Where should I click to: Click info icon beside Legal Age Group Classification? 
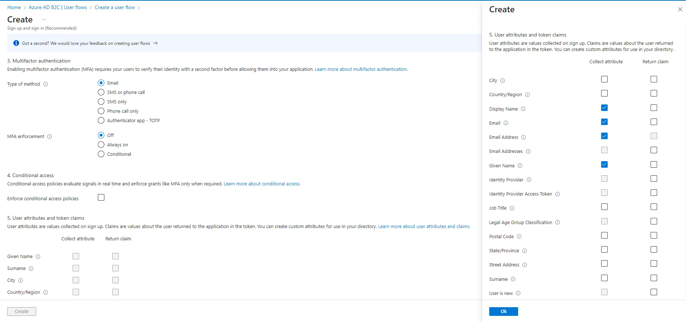tap(557, 223)
